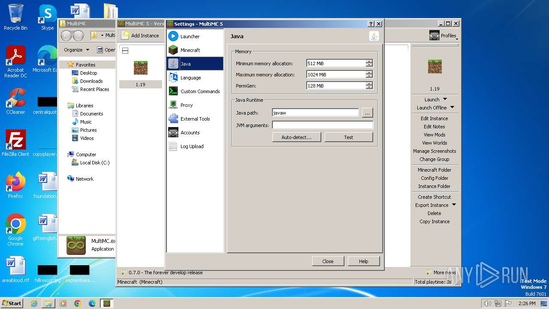Viewport: 549px width, 309px height.
Task: Increase maximum memory allocation value
Action: point(369,73)
